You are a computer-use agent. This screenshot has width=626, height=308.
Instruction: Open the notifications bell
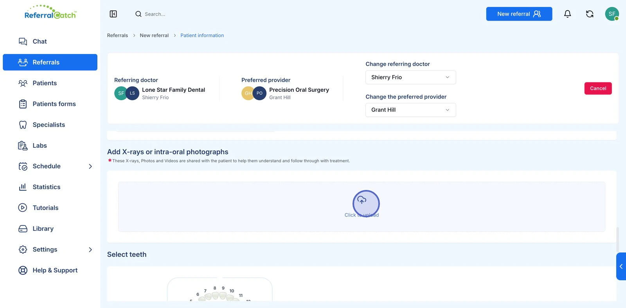coord(567,14)
